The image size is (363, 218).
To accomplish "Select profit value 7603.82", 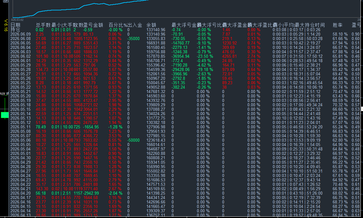I will (x=91, y=140).
